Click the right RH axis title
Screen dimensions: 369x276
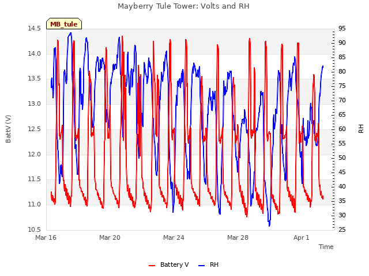[x=361, y=129]
